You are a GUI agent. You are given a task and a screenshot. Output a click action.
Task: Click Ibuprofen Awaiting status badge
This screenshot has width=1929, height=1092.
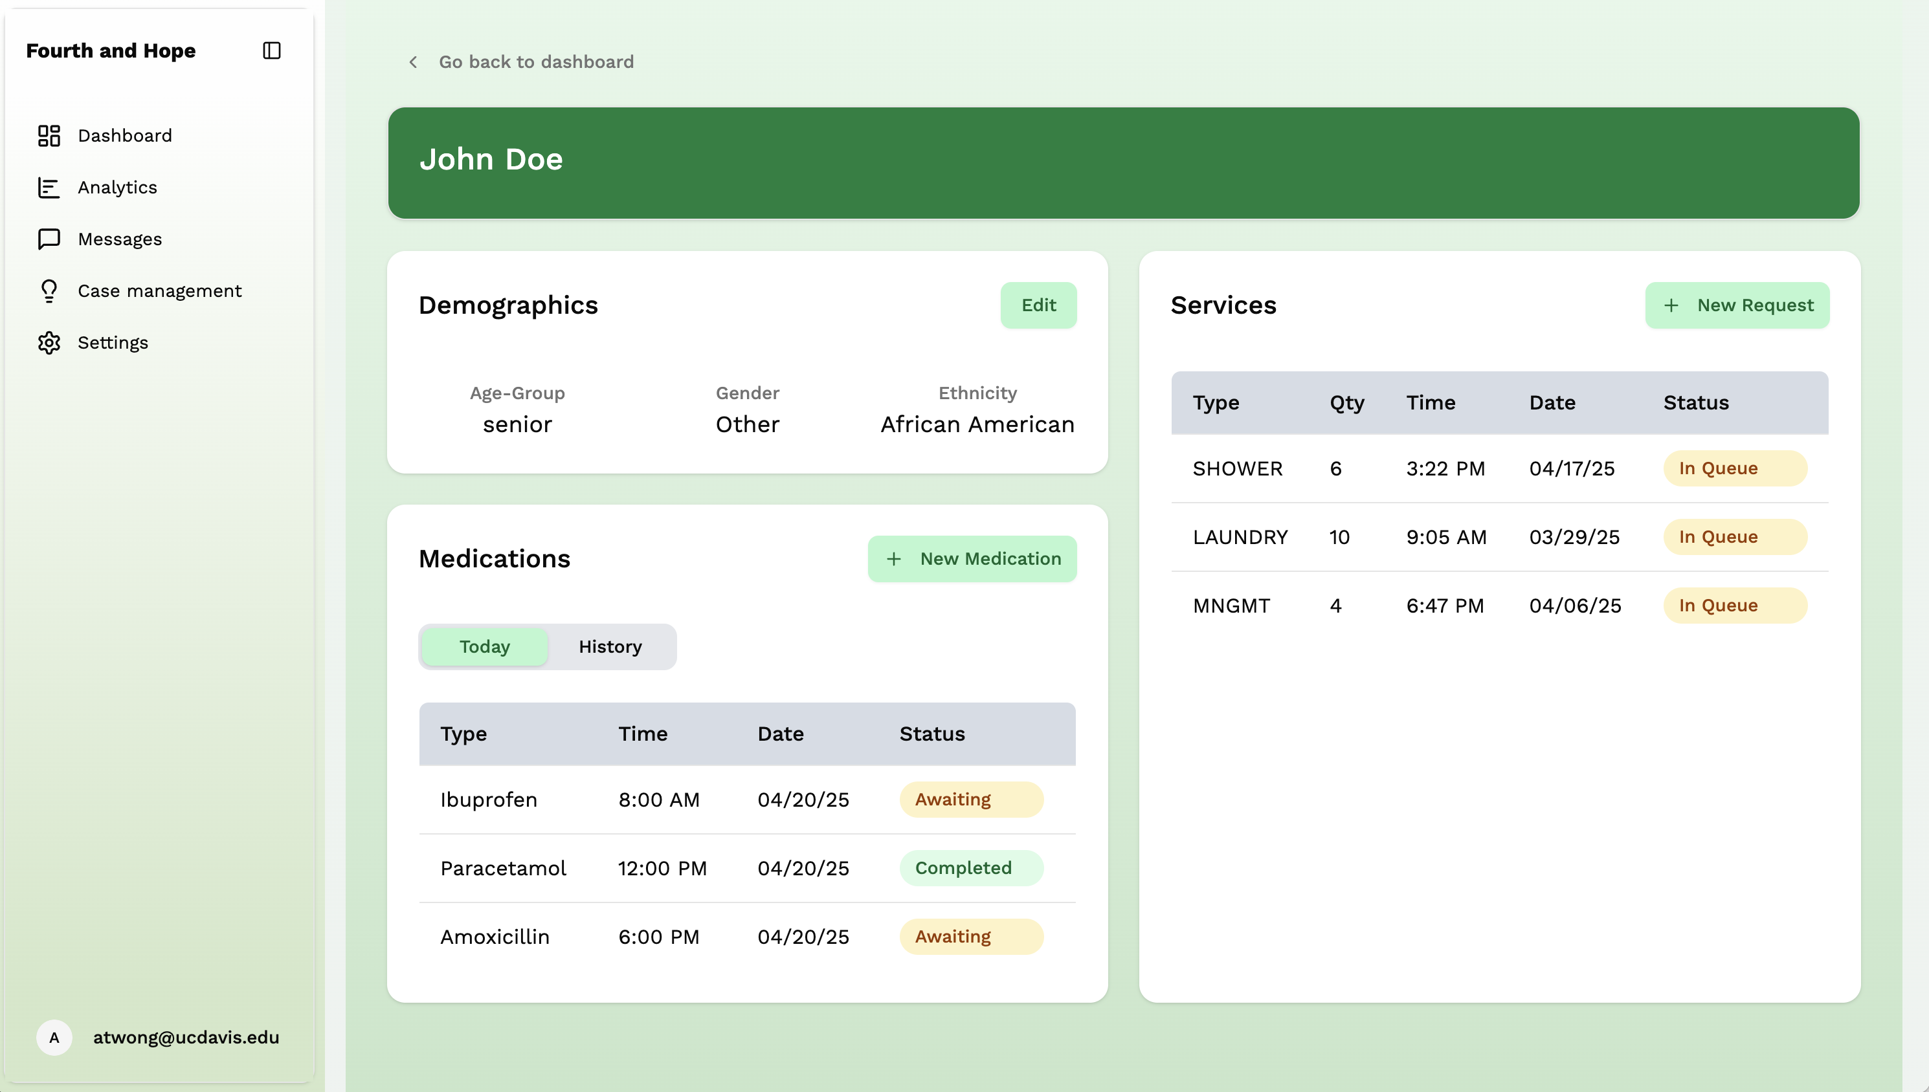[x=970, y=800]
